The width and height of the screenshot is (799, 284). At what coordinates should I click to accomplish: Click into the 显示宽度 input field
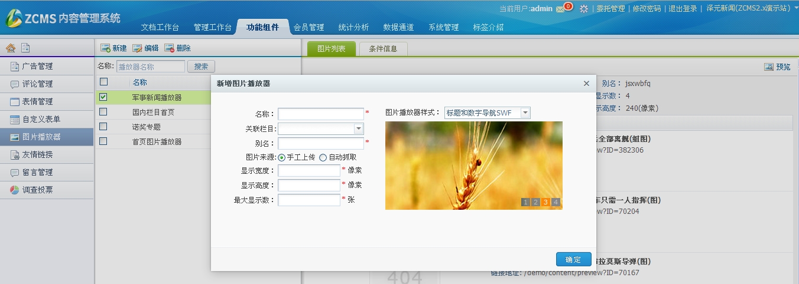pyautogui.click(x=308, y=171)
